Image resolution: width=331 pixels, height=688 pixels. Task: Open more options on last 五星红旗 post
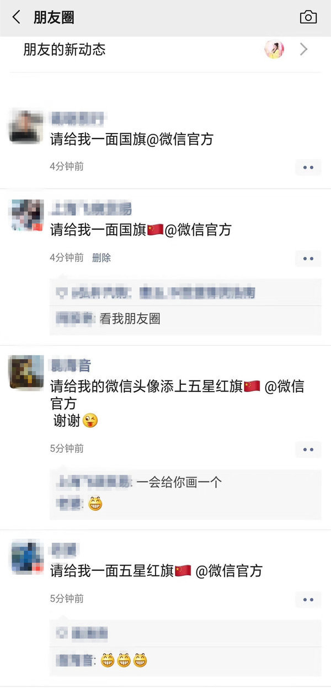[308, 600]
